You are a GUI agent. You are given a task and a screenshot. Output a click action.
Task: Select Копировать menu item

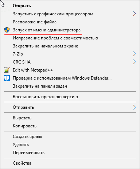pos(70,126)
